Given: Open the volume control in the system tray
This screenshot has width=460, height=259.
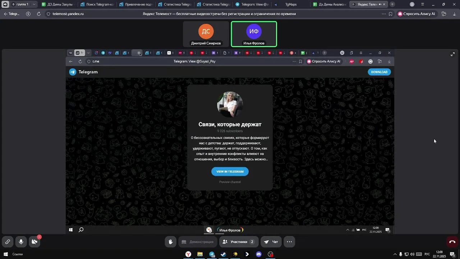Looking at the screenshot, I should [412, 254].
